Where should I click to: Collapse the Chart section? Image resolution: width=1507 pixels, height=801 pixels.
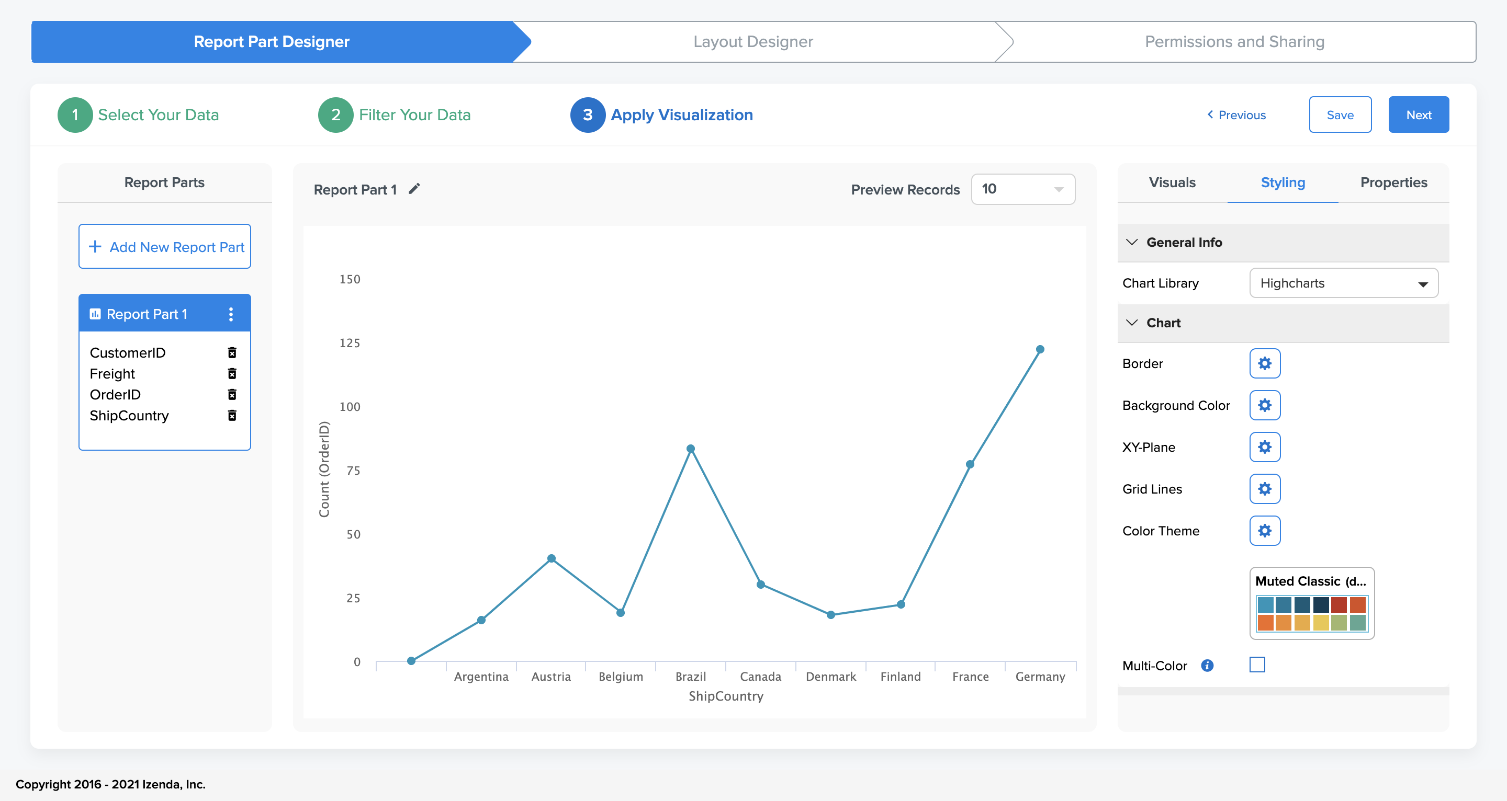[1132, 323]
